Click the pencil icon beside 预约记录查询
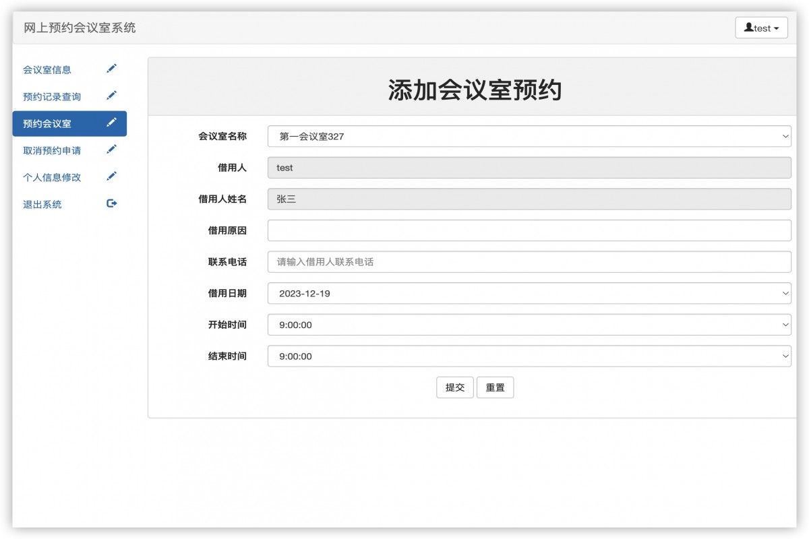The height and width of the screenshot is (539, 809). 112,95
